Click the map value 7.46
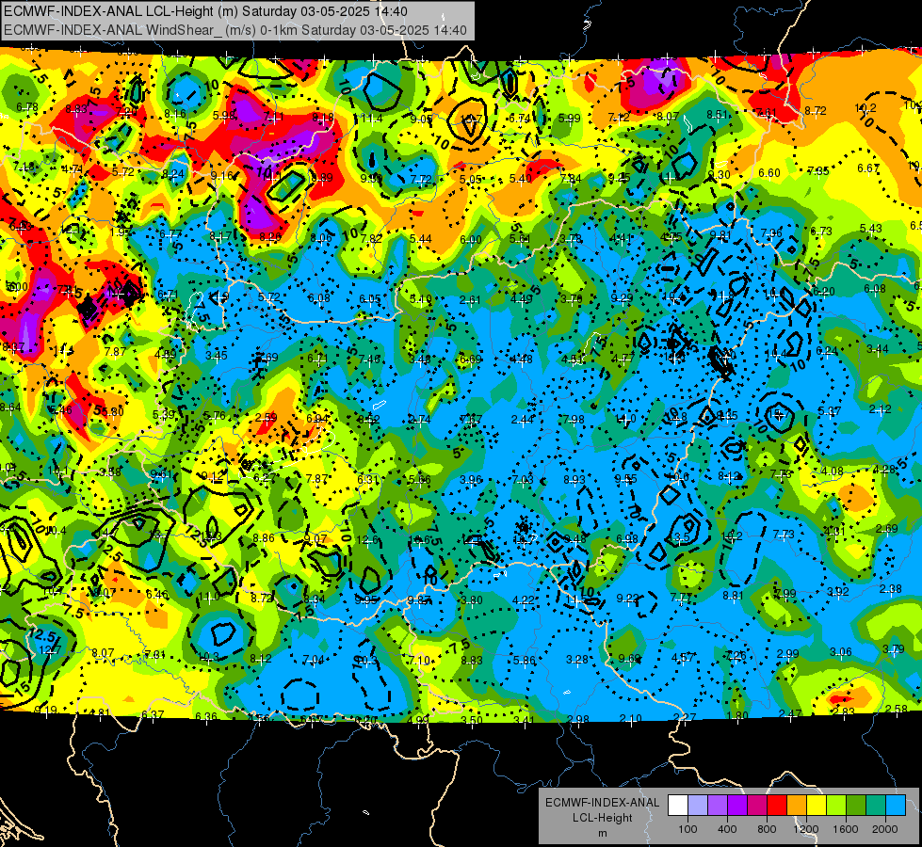922x847 pixels. click(369, 360)
